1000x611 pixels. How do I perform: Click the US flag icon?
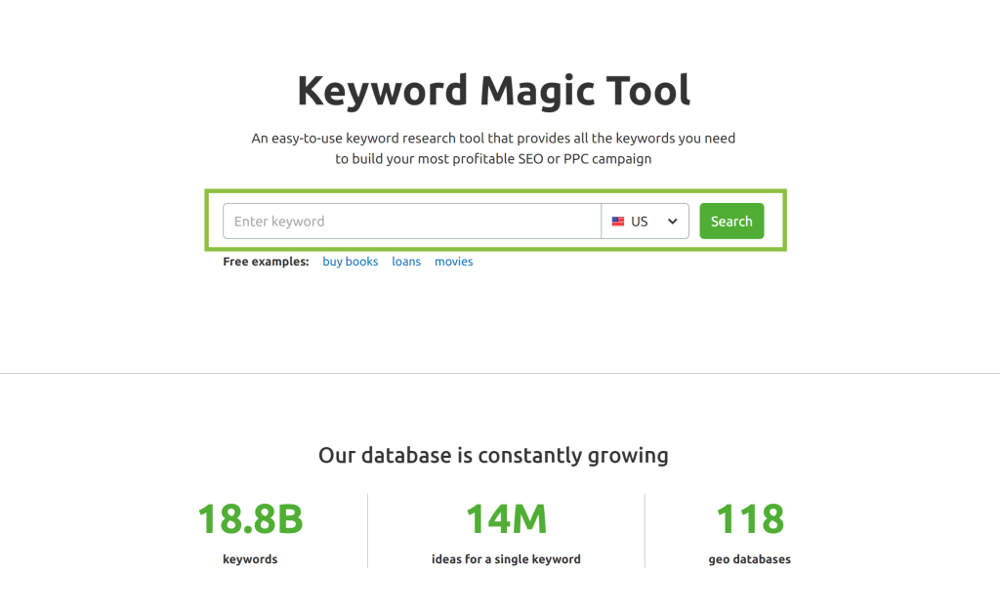(x=618, y=222)
